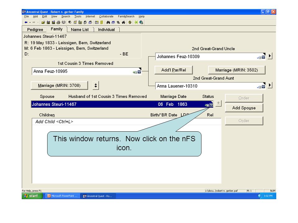Expand parents arrow beside Anna Lauener-10310
The height and width of the screenshot is (223, 298).
270,85
